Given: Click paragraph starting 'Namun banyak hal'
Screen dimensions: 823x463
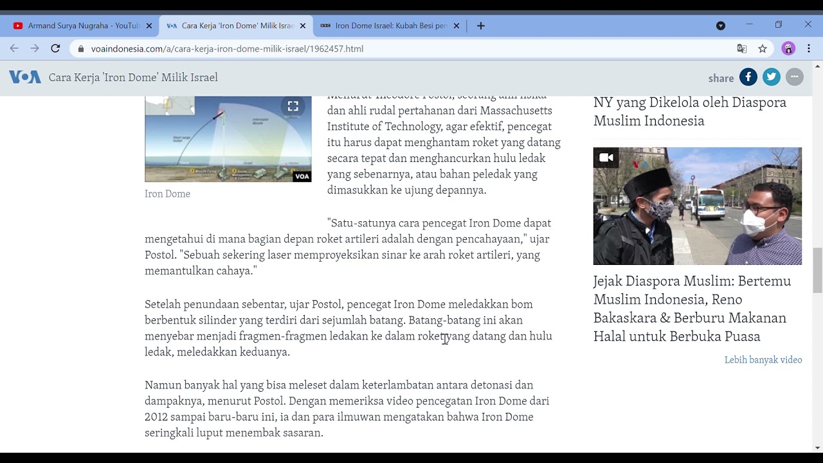Looking at the screenshot, I should click(x=347, y=409).
